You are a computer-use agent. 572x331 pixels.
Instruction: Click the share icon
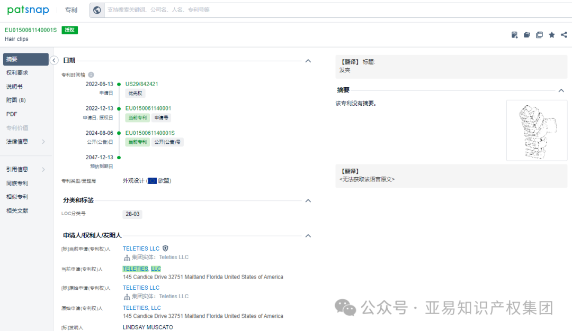click(x=564, y=35)
